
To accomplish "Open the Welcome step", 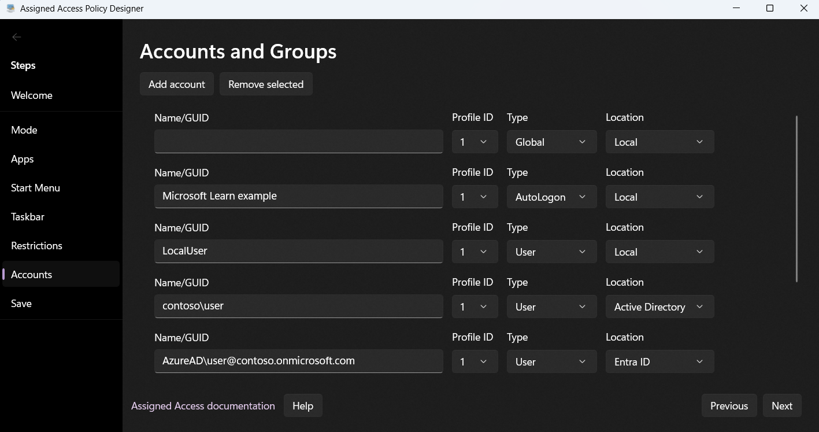I will [61, 95].
